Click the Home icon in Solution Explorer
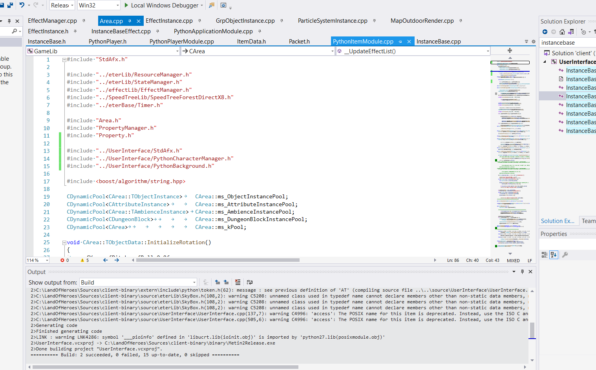Viewport: 596px width, 370px height. pos(562,32)
